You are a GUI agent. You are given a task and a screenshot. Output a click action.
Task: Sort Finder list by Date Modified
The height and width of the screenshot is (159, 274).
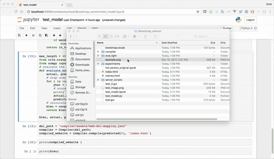[x=169, y=43]
